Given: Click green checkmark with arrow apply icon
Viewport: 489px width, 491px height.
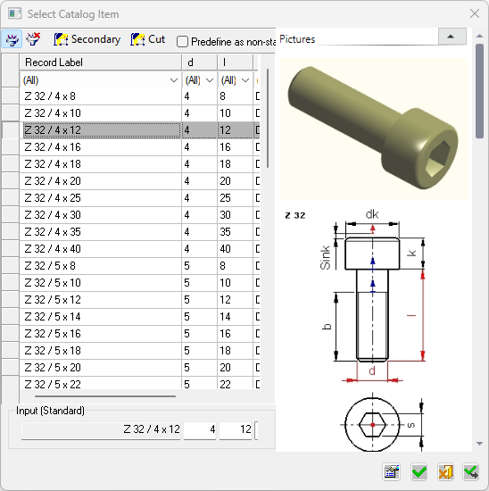Looking at the screenshot, I should (471, 471).
